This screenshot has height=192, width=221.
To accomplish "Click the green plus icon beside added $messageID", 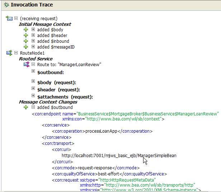I will tap(26, 47).
